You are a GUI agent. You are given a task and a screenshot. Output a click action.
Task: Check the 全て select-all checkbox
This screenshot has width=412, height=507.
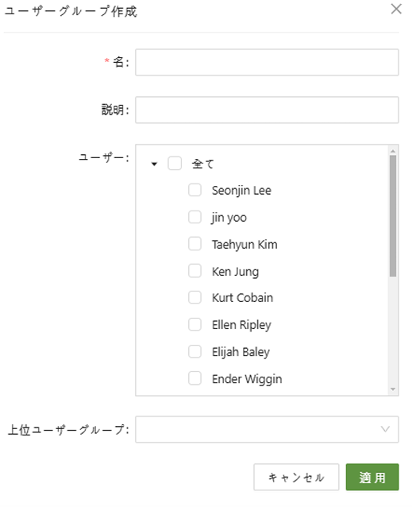(175, 163)
